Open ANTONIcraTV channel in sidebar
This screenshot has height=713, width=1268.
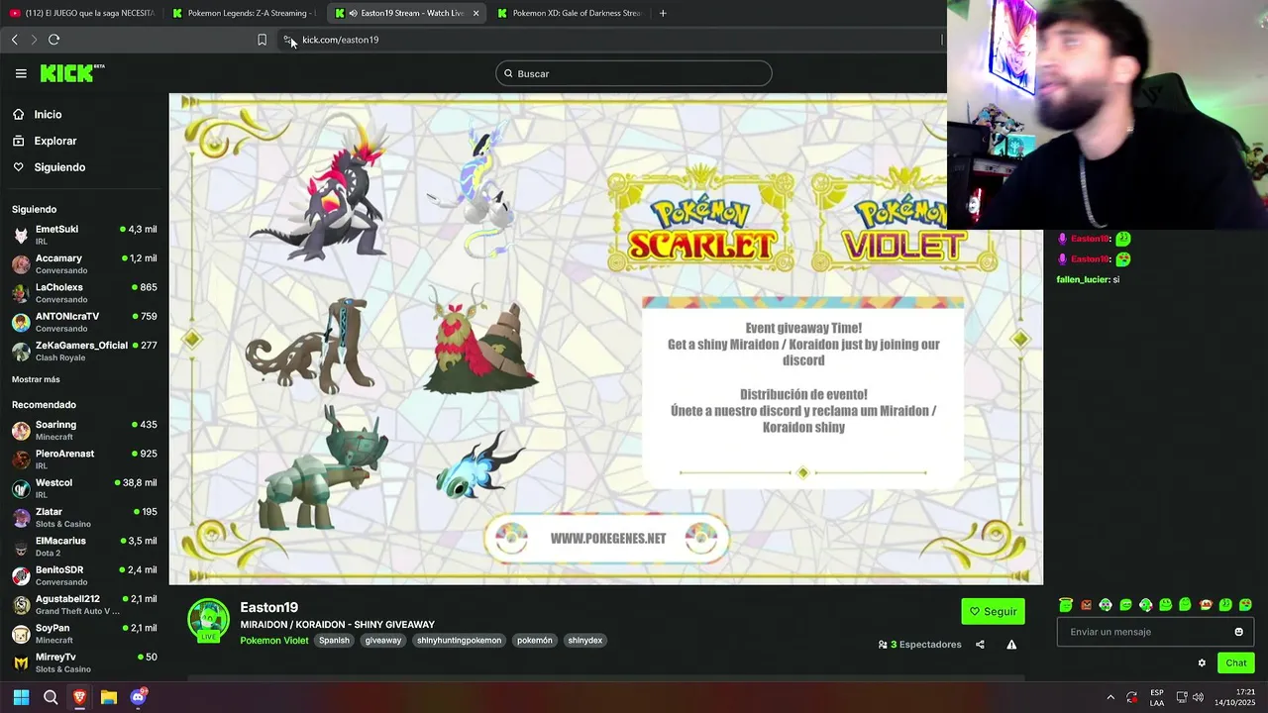click(x=84, y=322)
